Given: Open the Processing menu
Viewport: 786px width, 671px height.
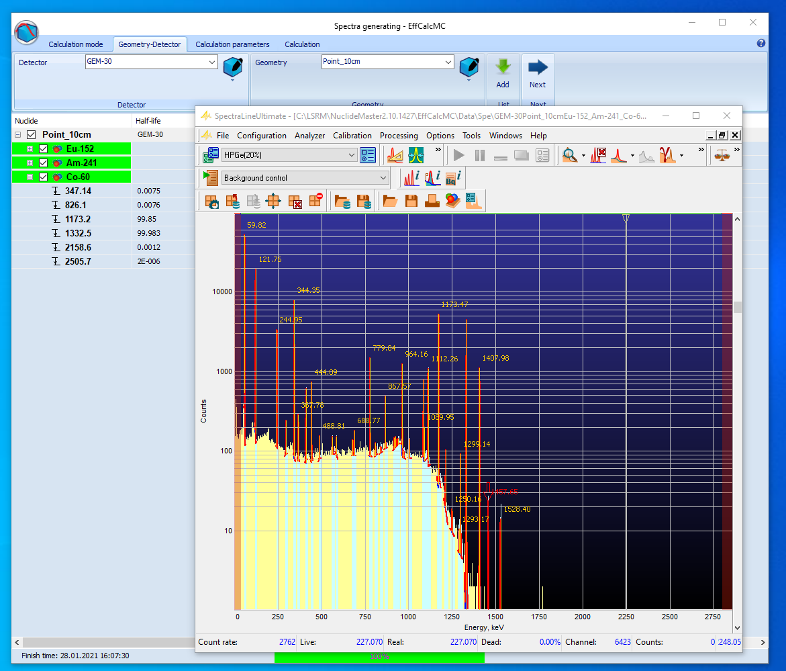Looking at the screenshot, I should 398,136.
